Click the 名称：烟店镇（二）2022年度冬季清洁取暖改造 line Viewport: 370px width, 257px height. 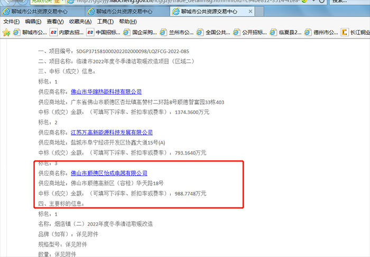pos(96,224)
